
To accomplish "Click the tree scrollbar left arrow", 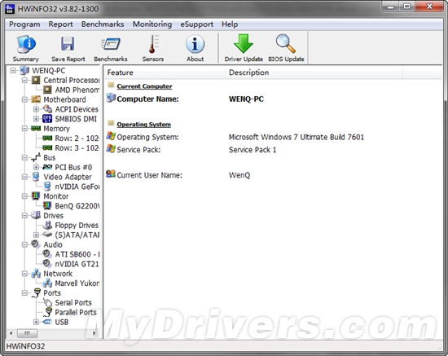I will (11, 333).
